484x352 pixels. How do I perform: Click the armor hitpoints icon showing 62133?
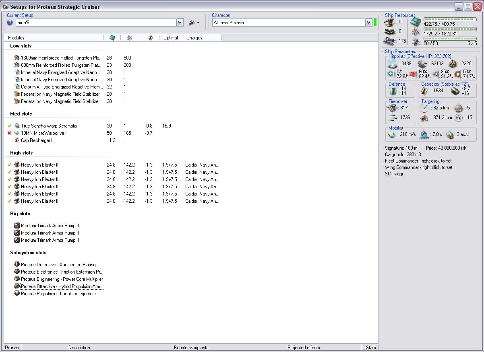pos(422,64)
